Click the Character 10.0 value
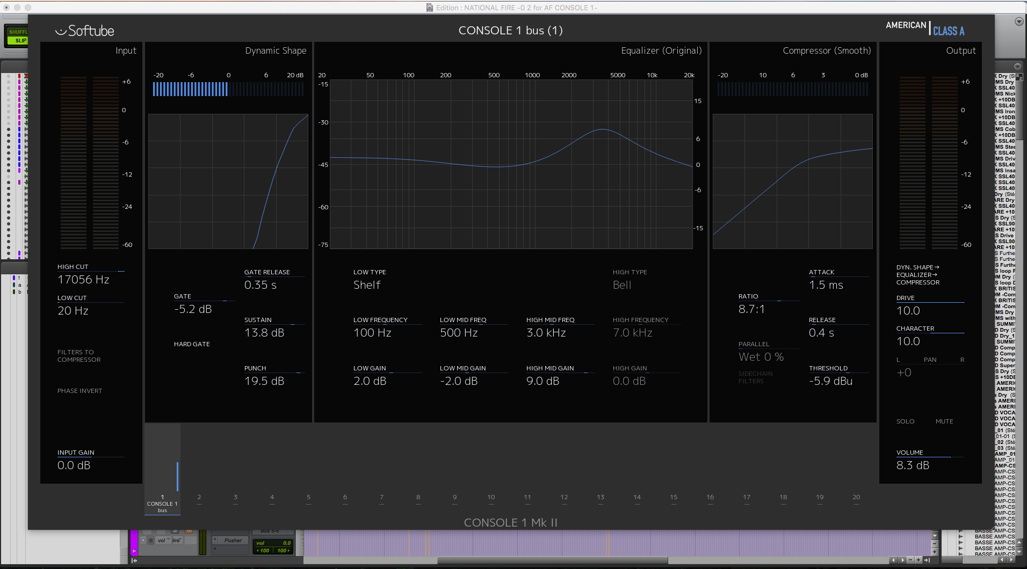 908,341
